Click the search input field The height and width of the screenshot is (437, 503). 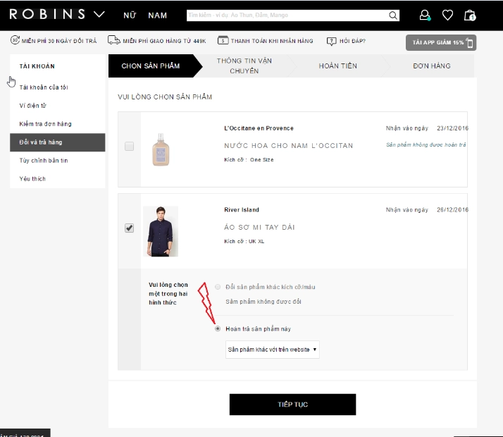click(287, 15)
